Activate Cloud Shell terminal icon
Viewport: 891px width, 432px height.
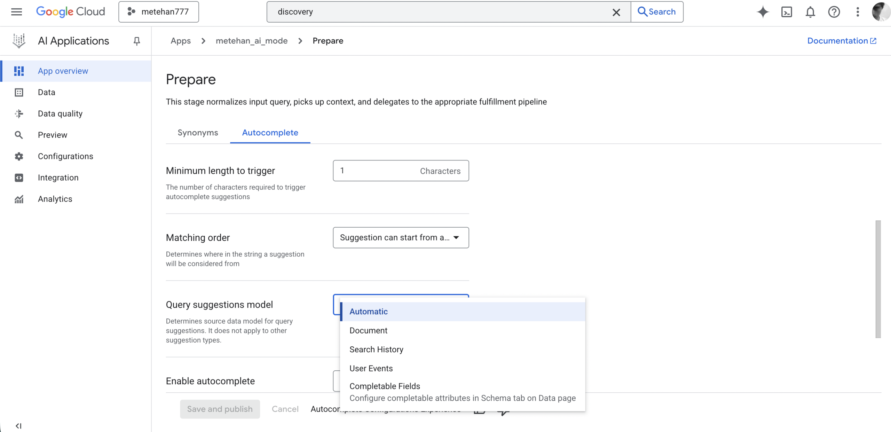[787, 12]
